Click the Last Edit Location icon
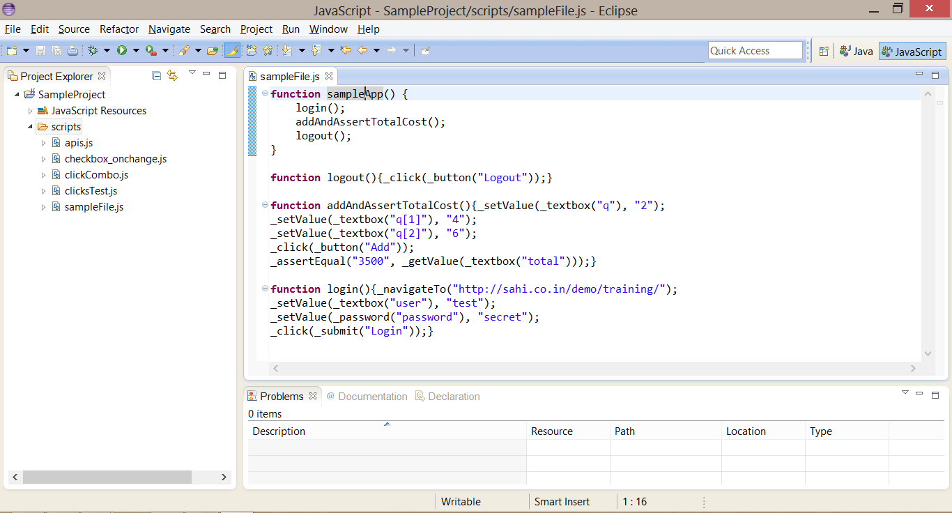This screenshot has height=513, width=952. 345,51
